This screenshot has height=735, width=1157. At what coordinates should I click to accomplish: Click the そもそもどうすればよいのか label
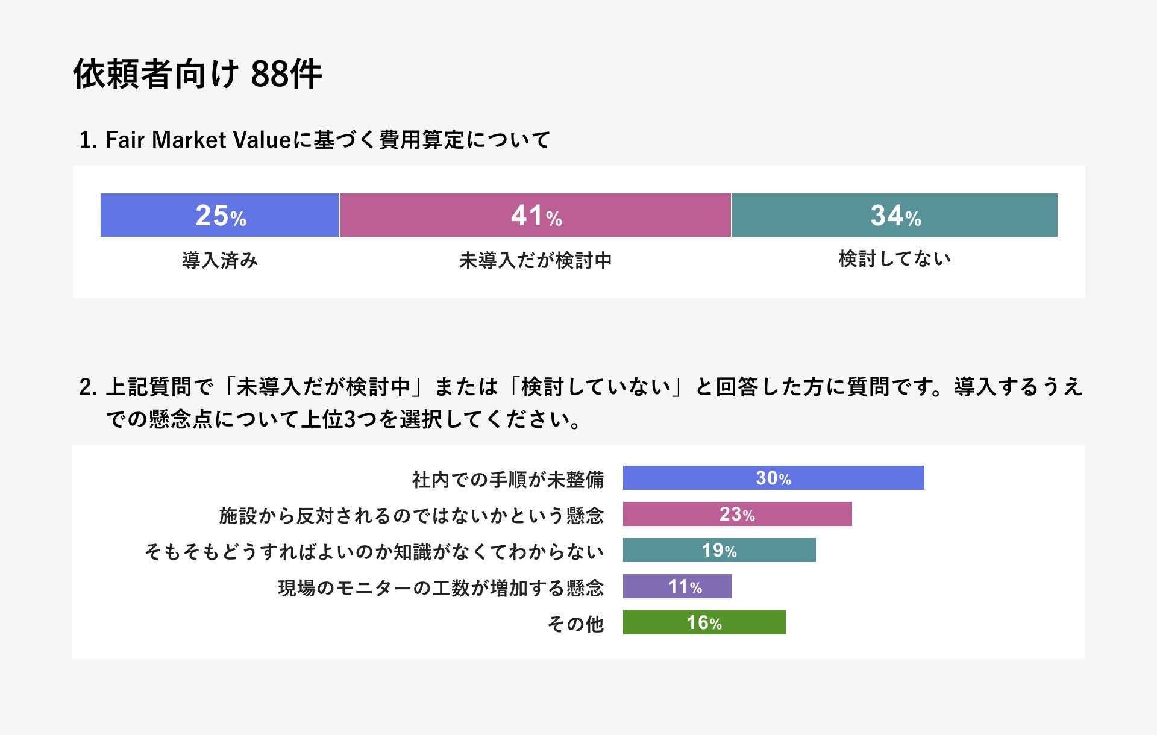coord(374,552)
